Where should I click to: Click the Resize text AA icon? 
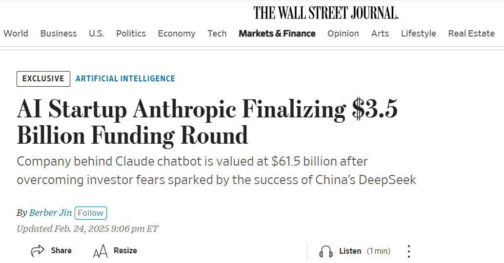(100, 251)
